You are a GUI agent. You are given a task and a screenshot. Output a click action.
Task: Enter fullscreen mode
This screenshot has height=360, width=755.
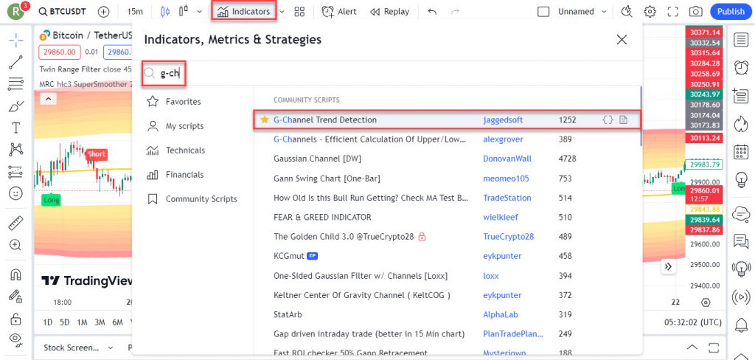pos(672,12)
